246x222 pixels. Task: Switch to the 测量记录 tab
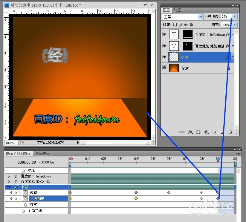point(42,154)
